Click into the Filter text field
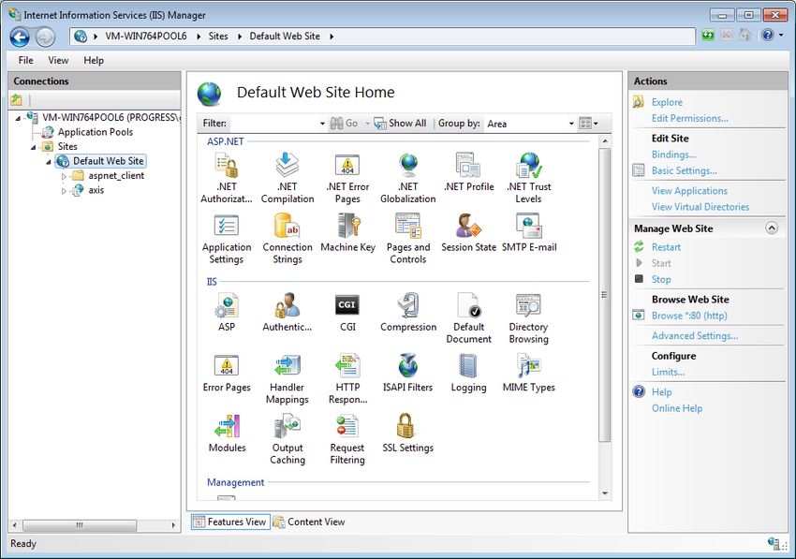 273,124
